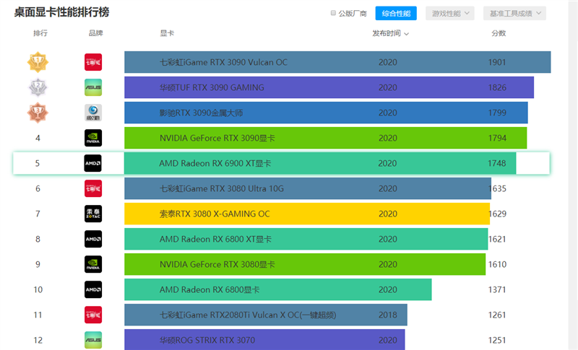Click NVIDIA logo beside GeForce RTX 3080显卡
Viewport: 578px width, 350px height.
tap(93, 264)
